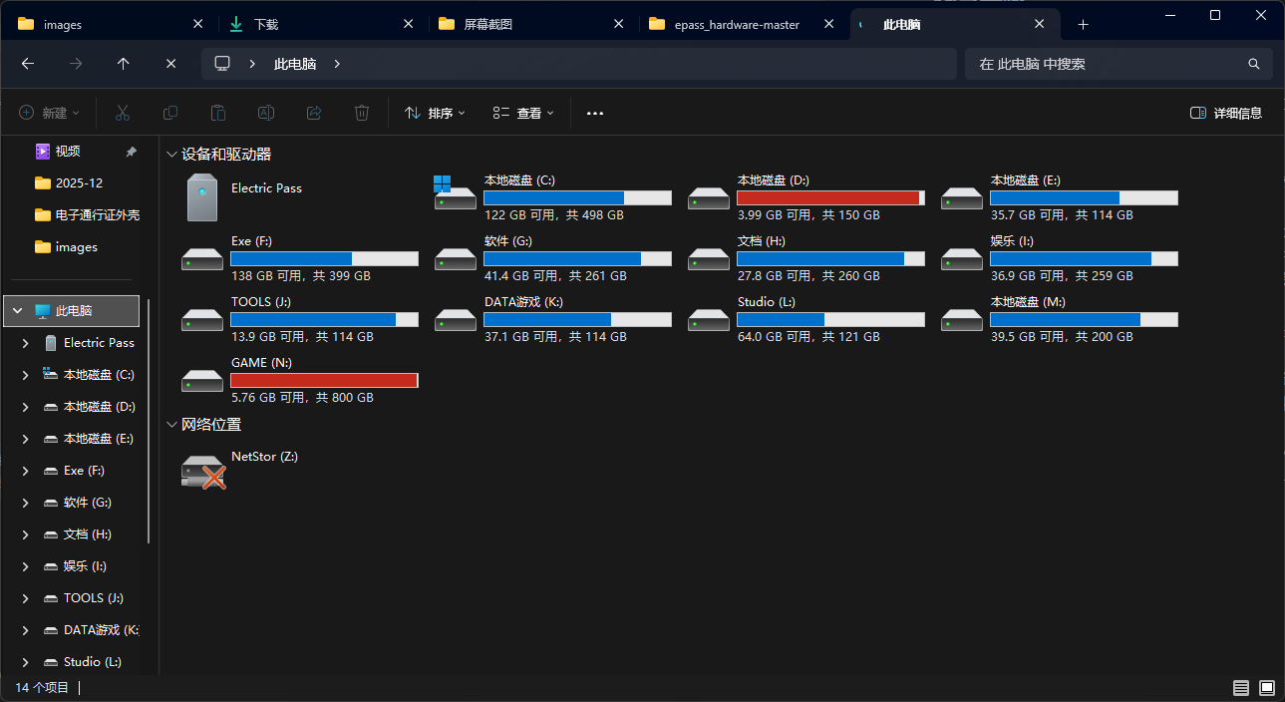Click the Delete trash can icon
Viewport: 1285px width, 702px height.
362,113
